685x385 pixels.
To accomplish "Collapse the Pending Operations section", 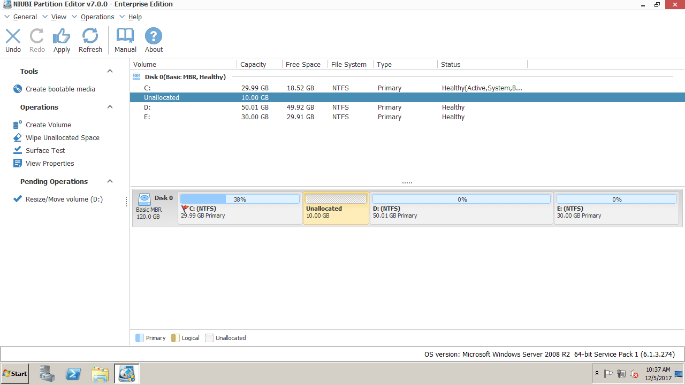I will pos(110,181).
